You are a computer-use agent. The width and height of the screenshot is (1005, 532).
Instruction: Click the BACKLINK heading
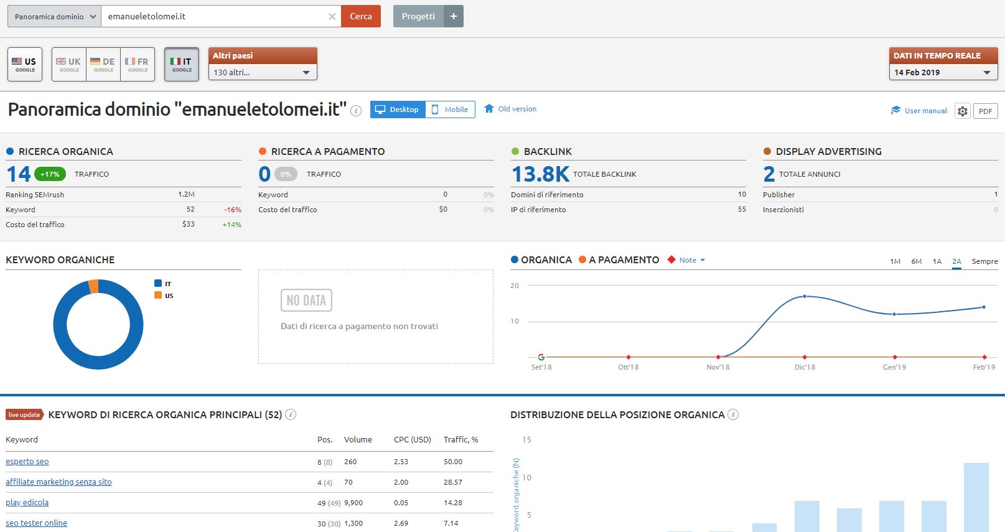point(548,151)
